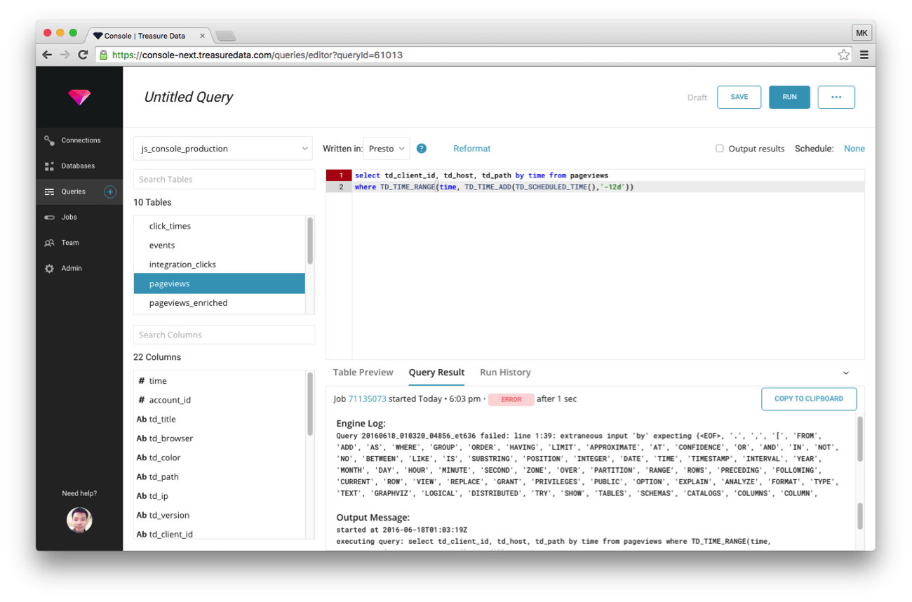Open the Presto language dropdown

tap(387, 149)
